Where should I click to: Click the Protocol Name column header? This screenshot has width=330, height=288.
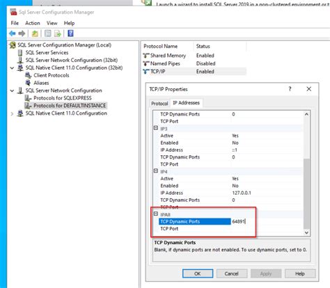(x=168, y=46)
